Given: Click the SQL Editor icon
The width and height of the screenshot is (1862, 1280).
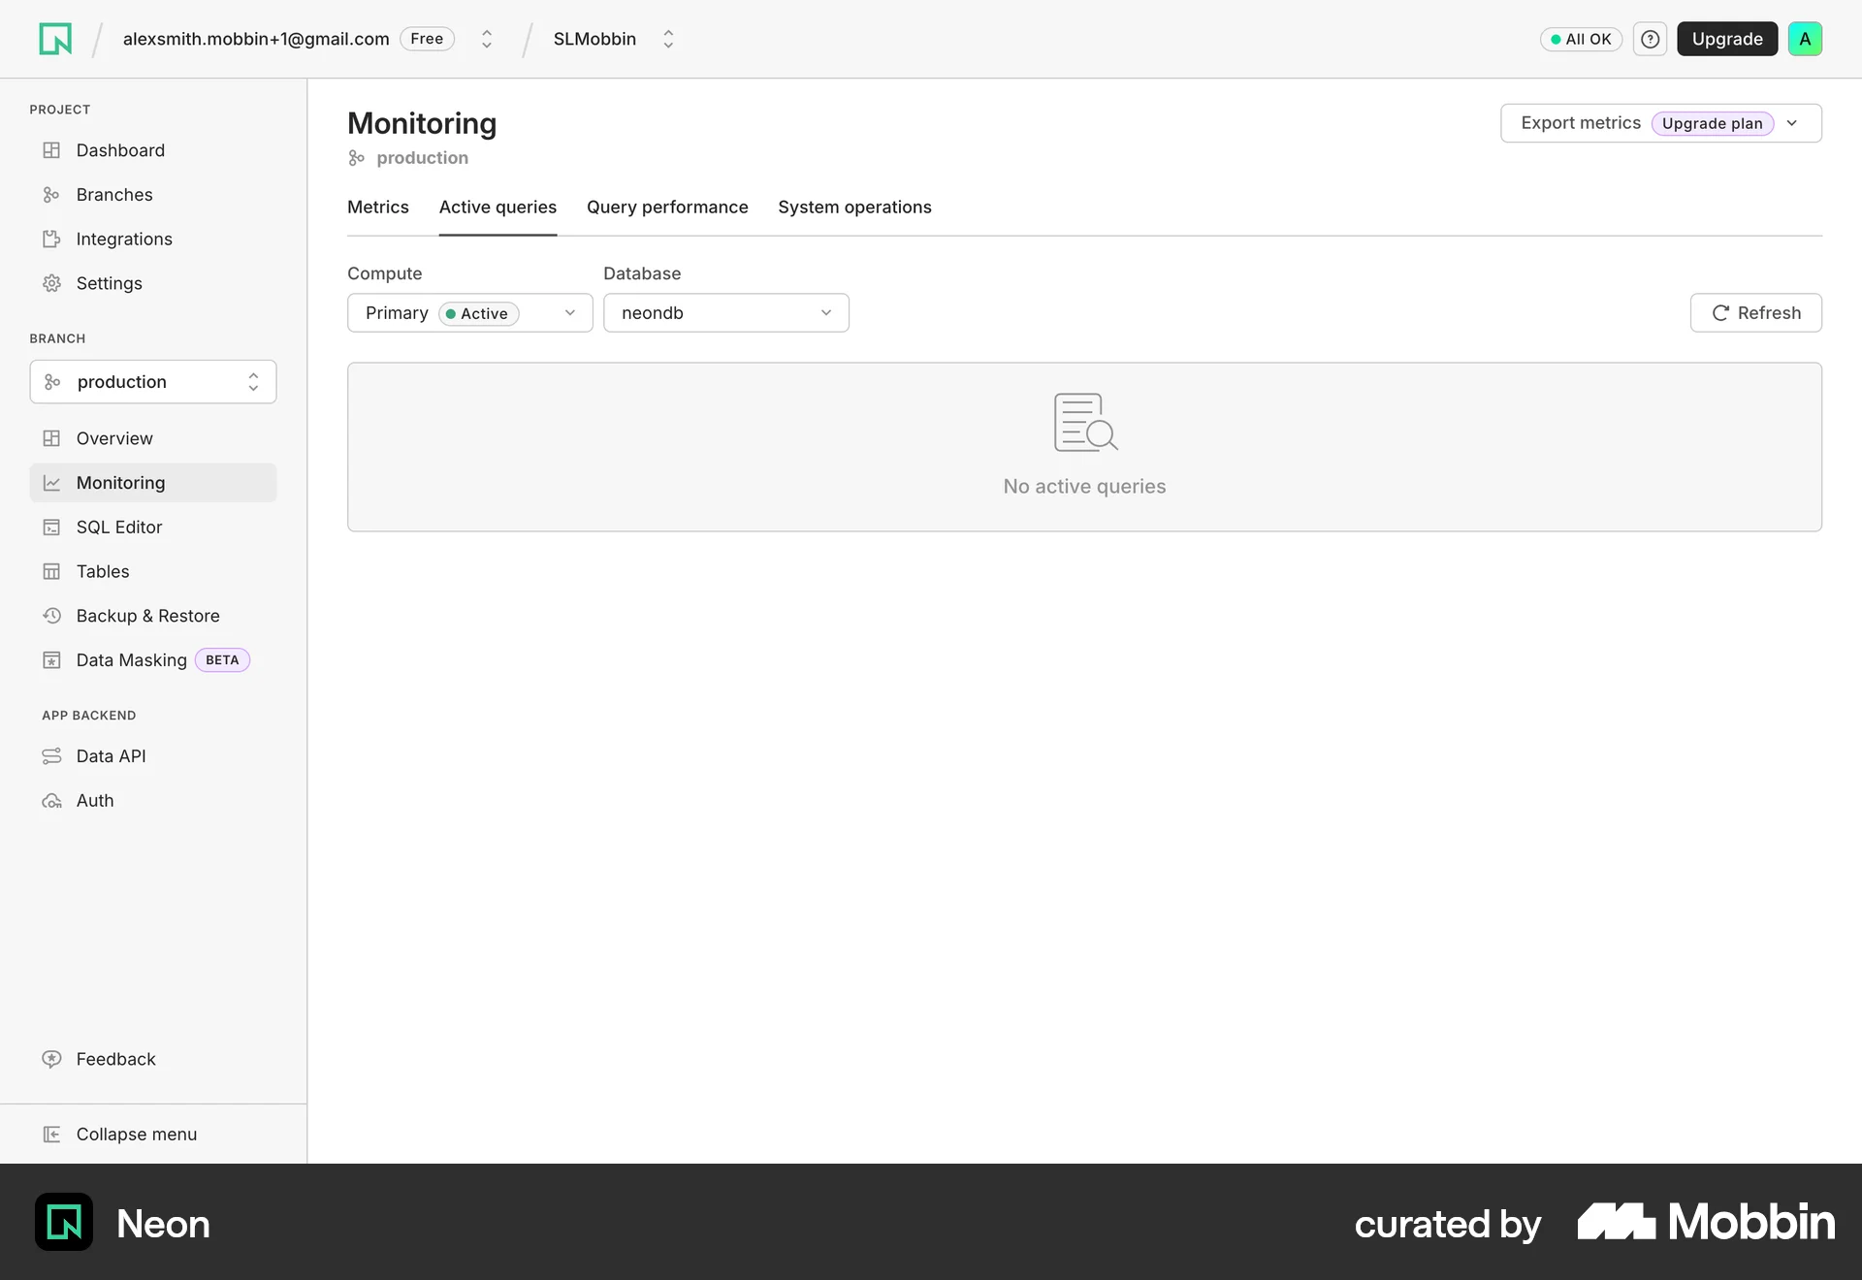Looking at the screenshot, I should click(x=51, y=528).
